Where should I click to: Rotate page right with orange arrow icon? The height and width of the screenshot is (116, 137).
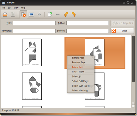click(x=74, y=14)
